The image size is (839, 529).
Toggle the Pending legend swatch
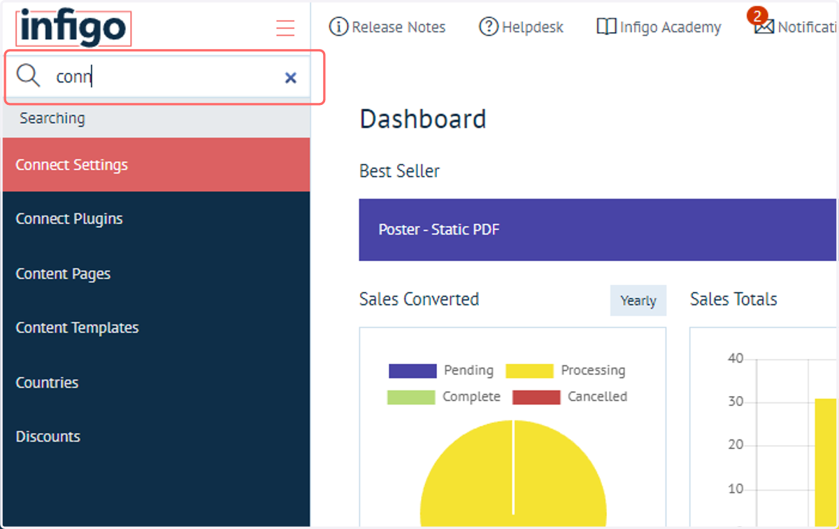413,371
